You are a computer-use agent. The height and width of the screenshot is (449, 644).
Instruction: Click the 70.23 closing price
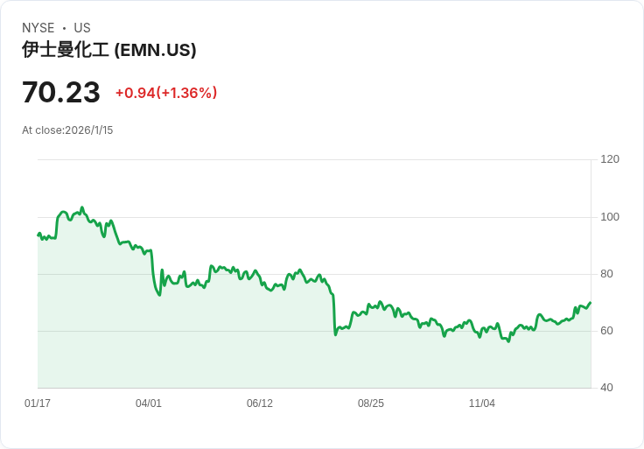[61, 92]
